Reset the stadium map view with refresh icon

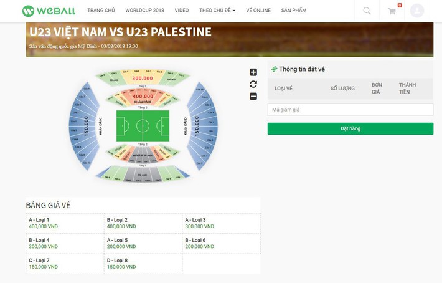253,84
